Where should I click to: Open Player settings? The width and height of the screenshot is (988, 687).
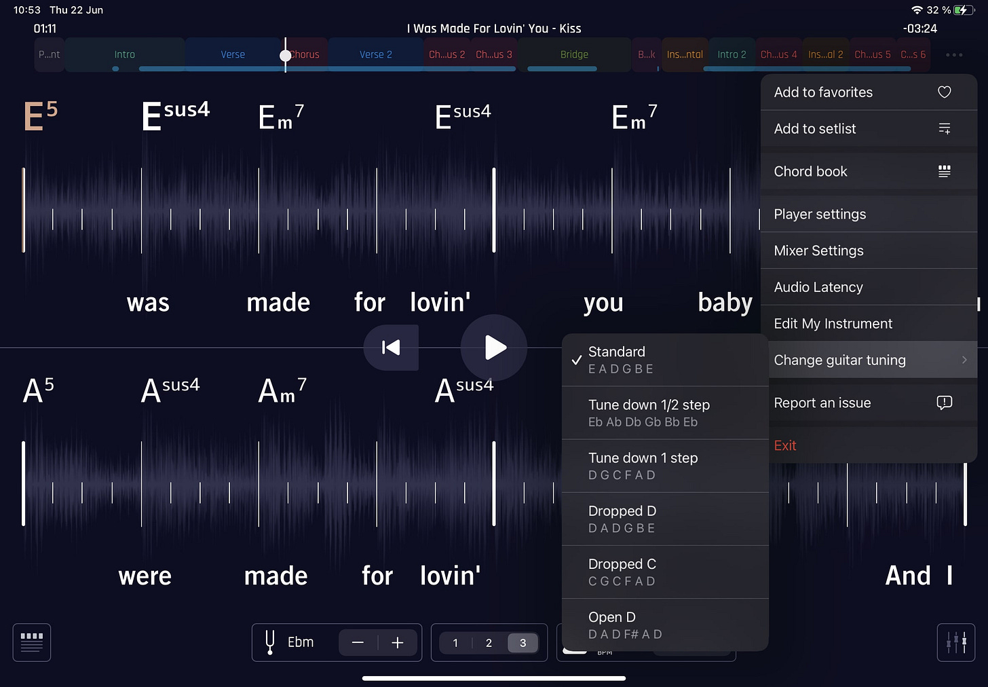coord(869,214)
